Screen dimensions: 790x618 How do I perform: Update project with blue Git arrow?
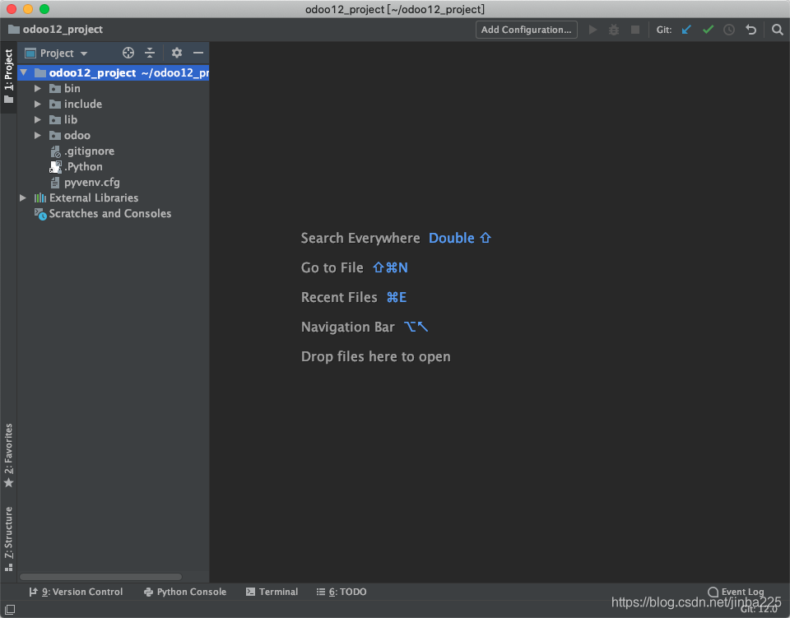pyautogui.click(x=686, y=30)
